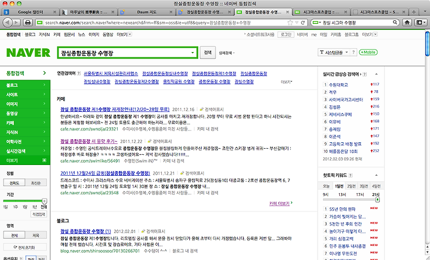Go forward with the browser forward arrow
Viewport: 430px width, 260px height.
click(16, 23)
